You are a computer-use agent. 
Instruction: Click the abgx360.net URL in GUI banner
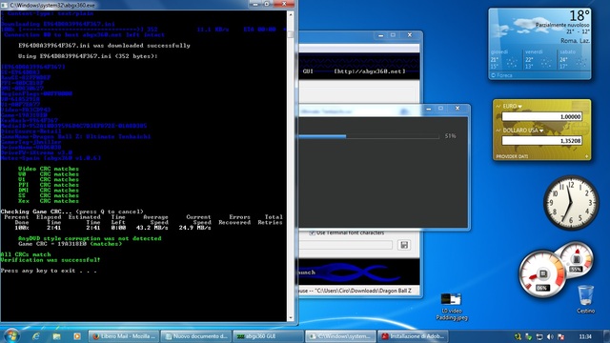370,71
